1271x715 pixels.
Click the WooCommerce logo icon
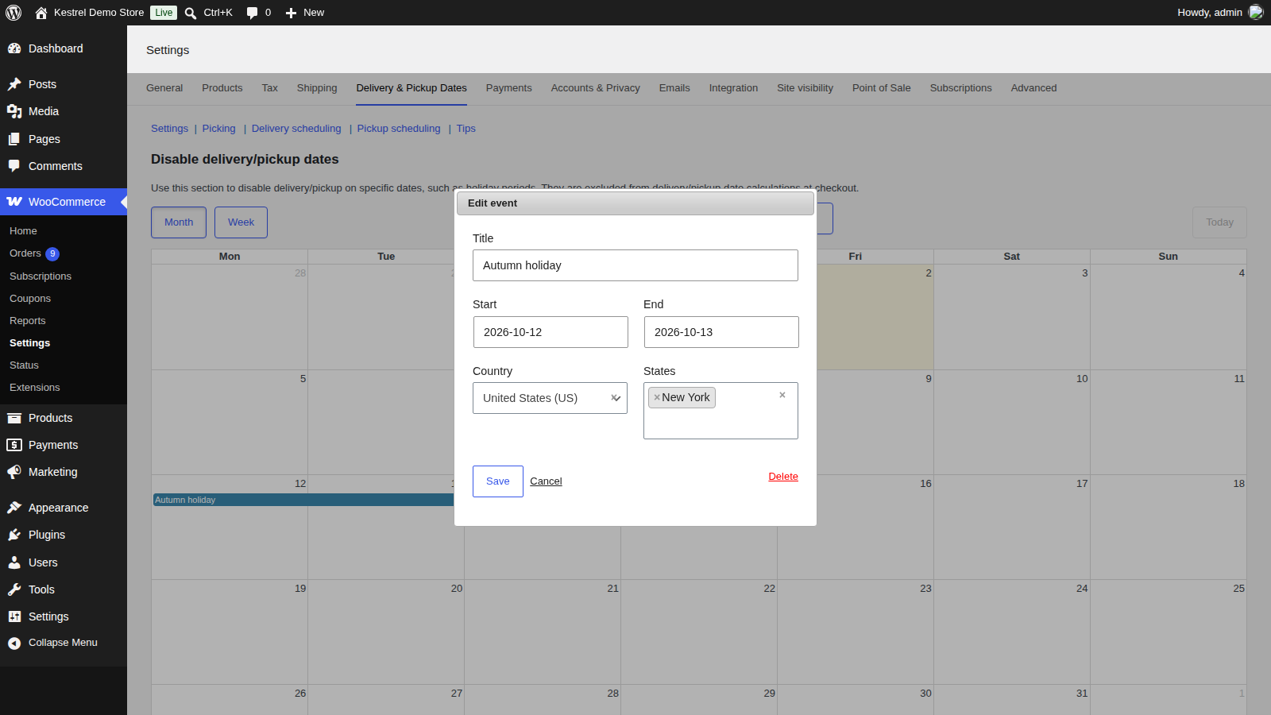point(14,202)
